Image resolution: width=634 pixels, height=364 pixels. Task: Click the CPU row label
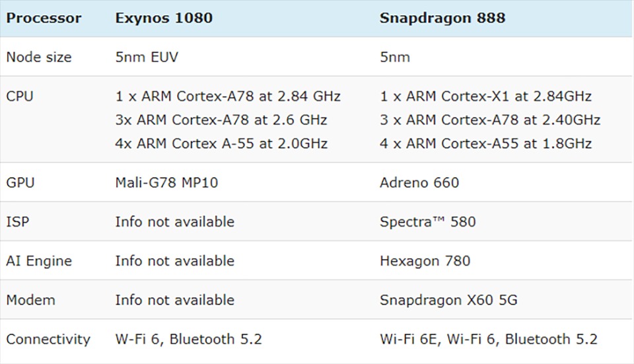20,96
